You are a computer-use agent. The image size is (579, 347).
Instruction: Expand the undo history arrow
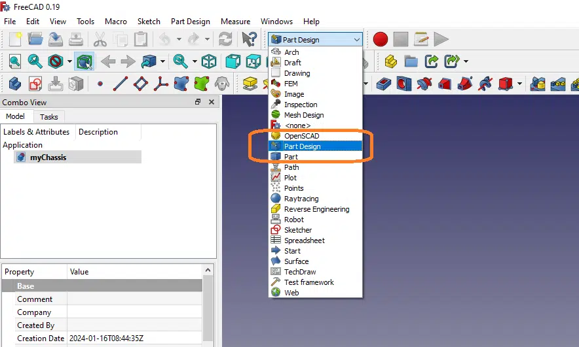[x=179, y=39]
